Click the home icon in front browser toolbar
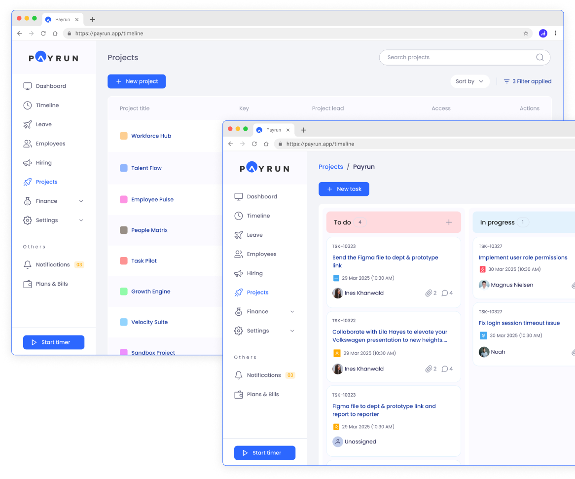 tap(266, 144)
